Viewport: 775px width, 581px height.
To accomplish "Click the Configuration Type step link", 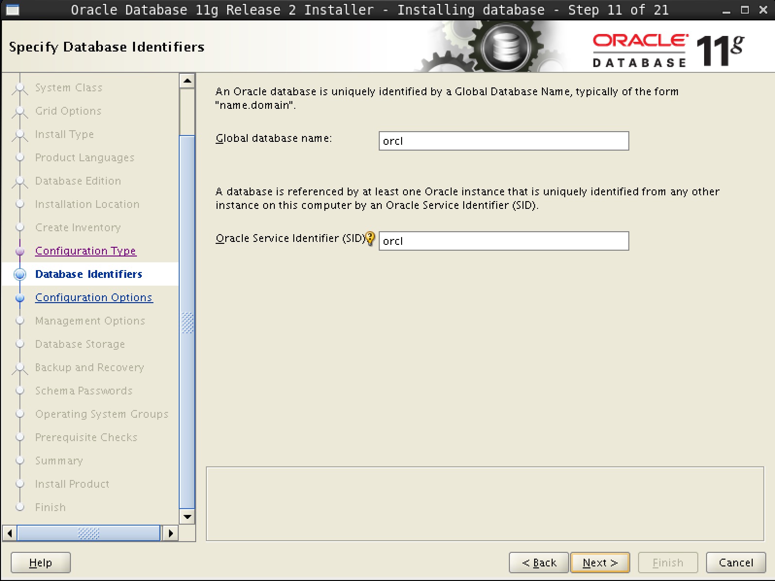I will point(86,251).
